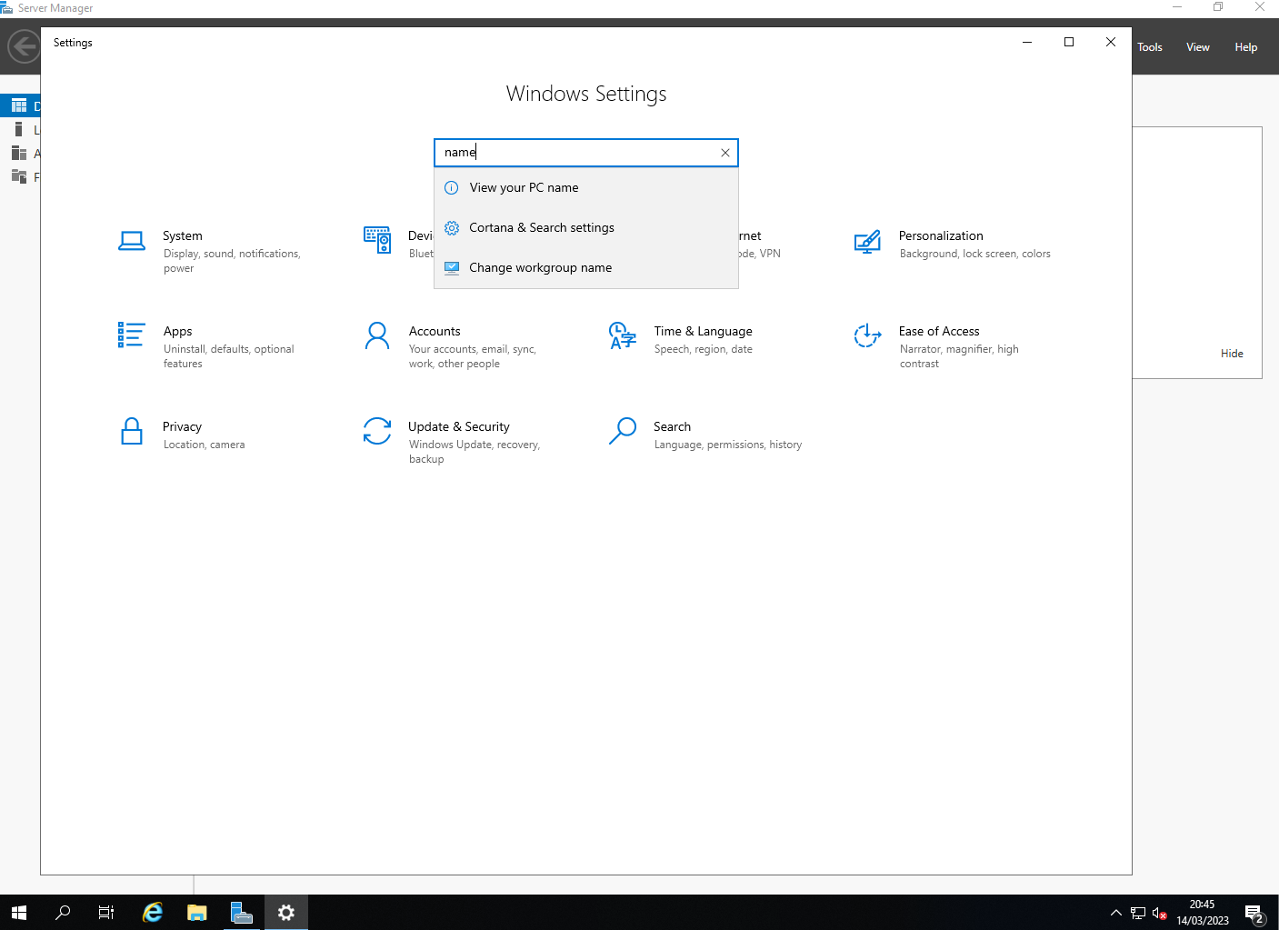Open Time & Language settings

[x=702, y=332]
